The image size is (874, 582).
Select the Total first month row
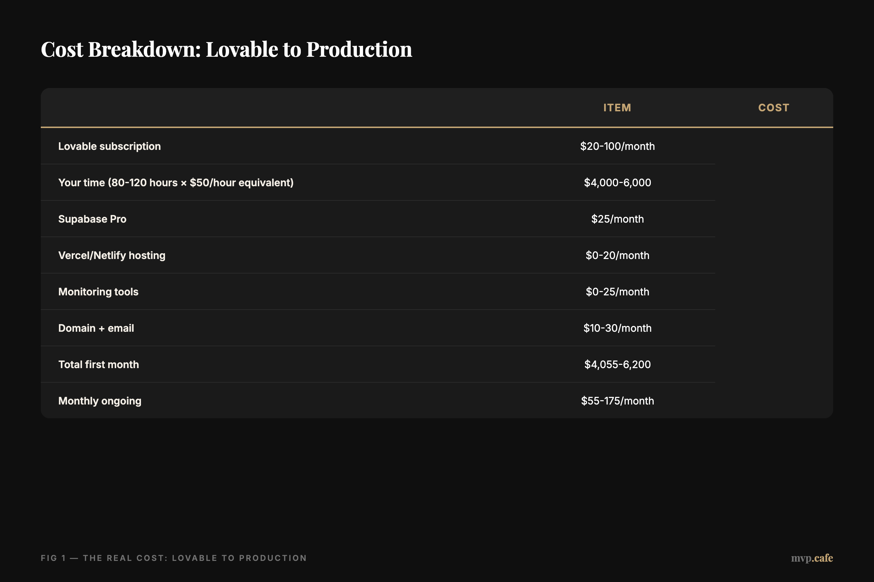pos(98,364)
